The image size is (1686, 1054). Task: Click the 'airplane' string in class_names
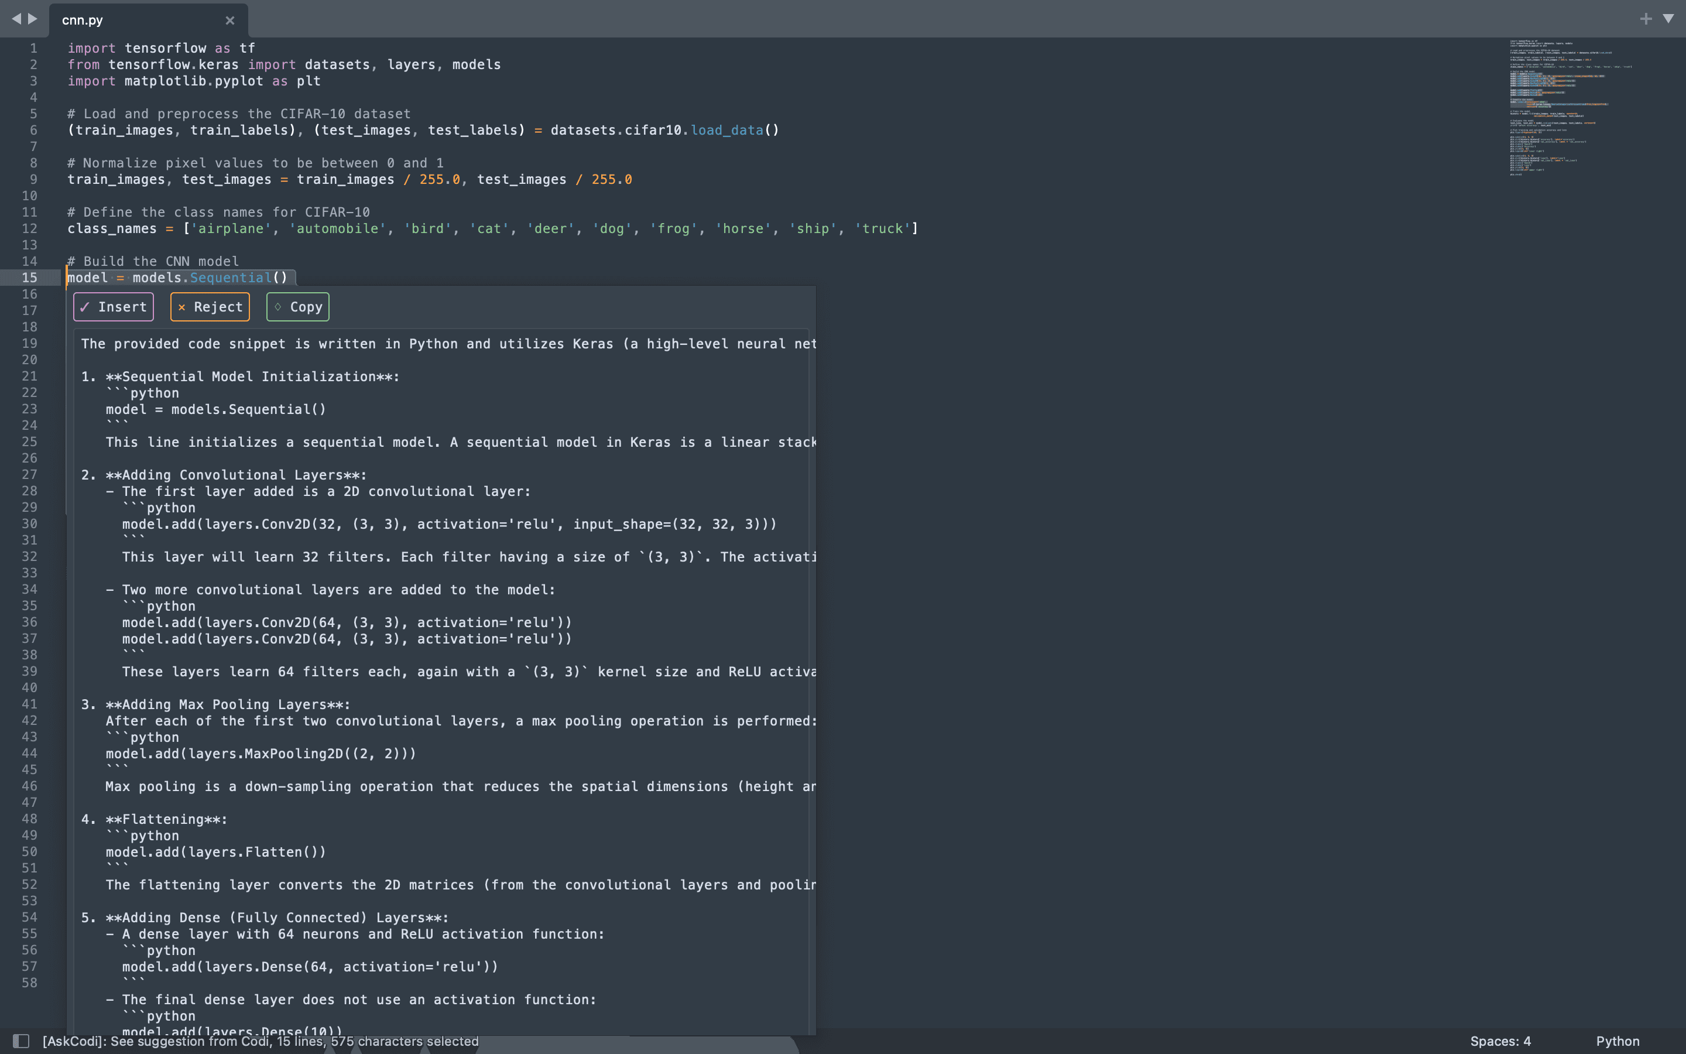coord(231,228)
